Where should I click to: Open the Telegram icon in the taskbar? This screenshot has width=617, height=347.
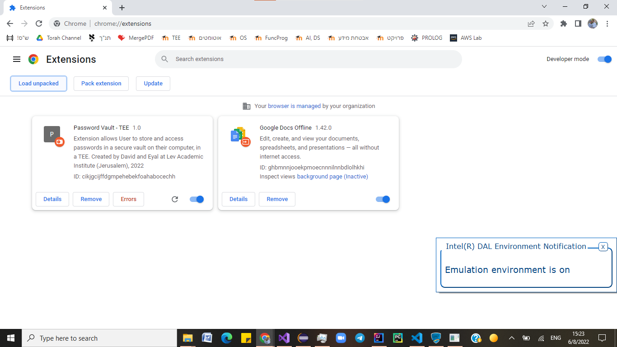pos(360,338)
